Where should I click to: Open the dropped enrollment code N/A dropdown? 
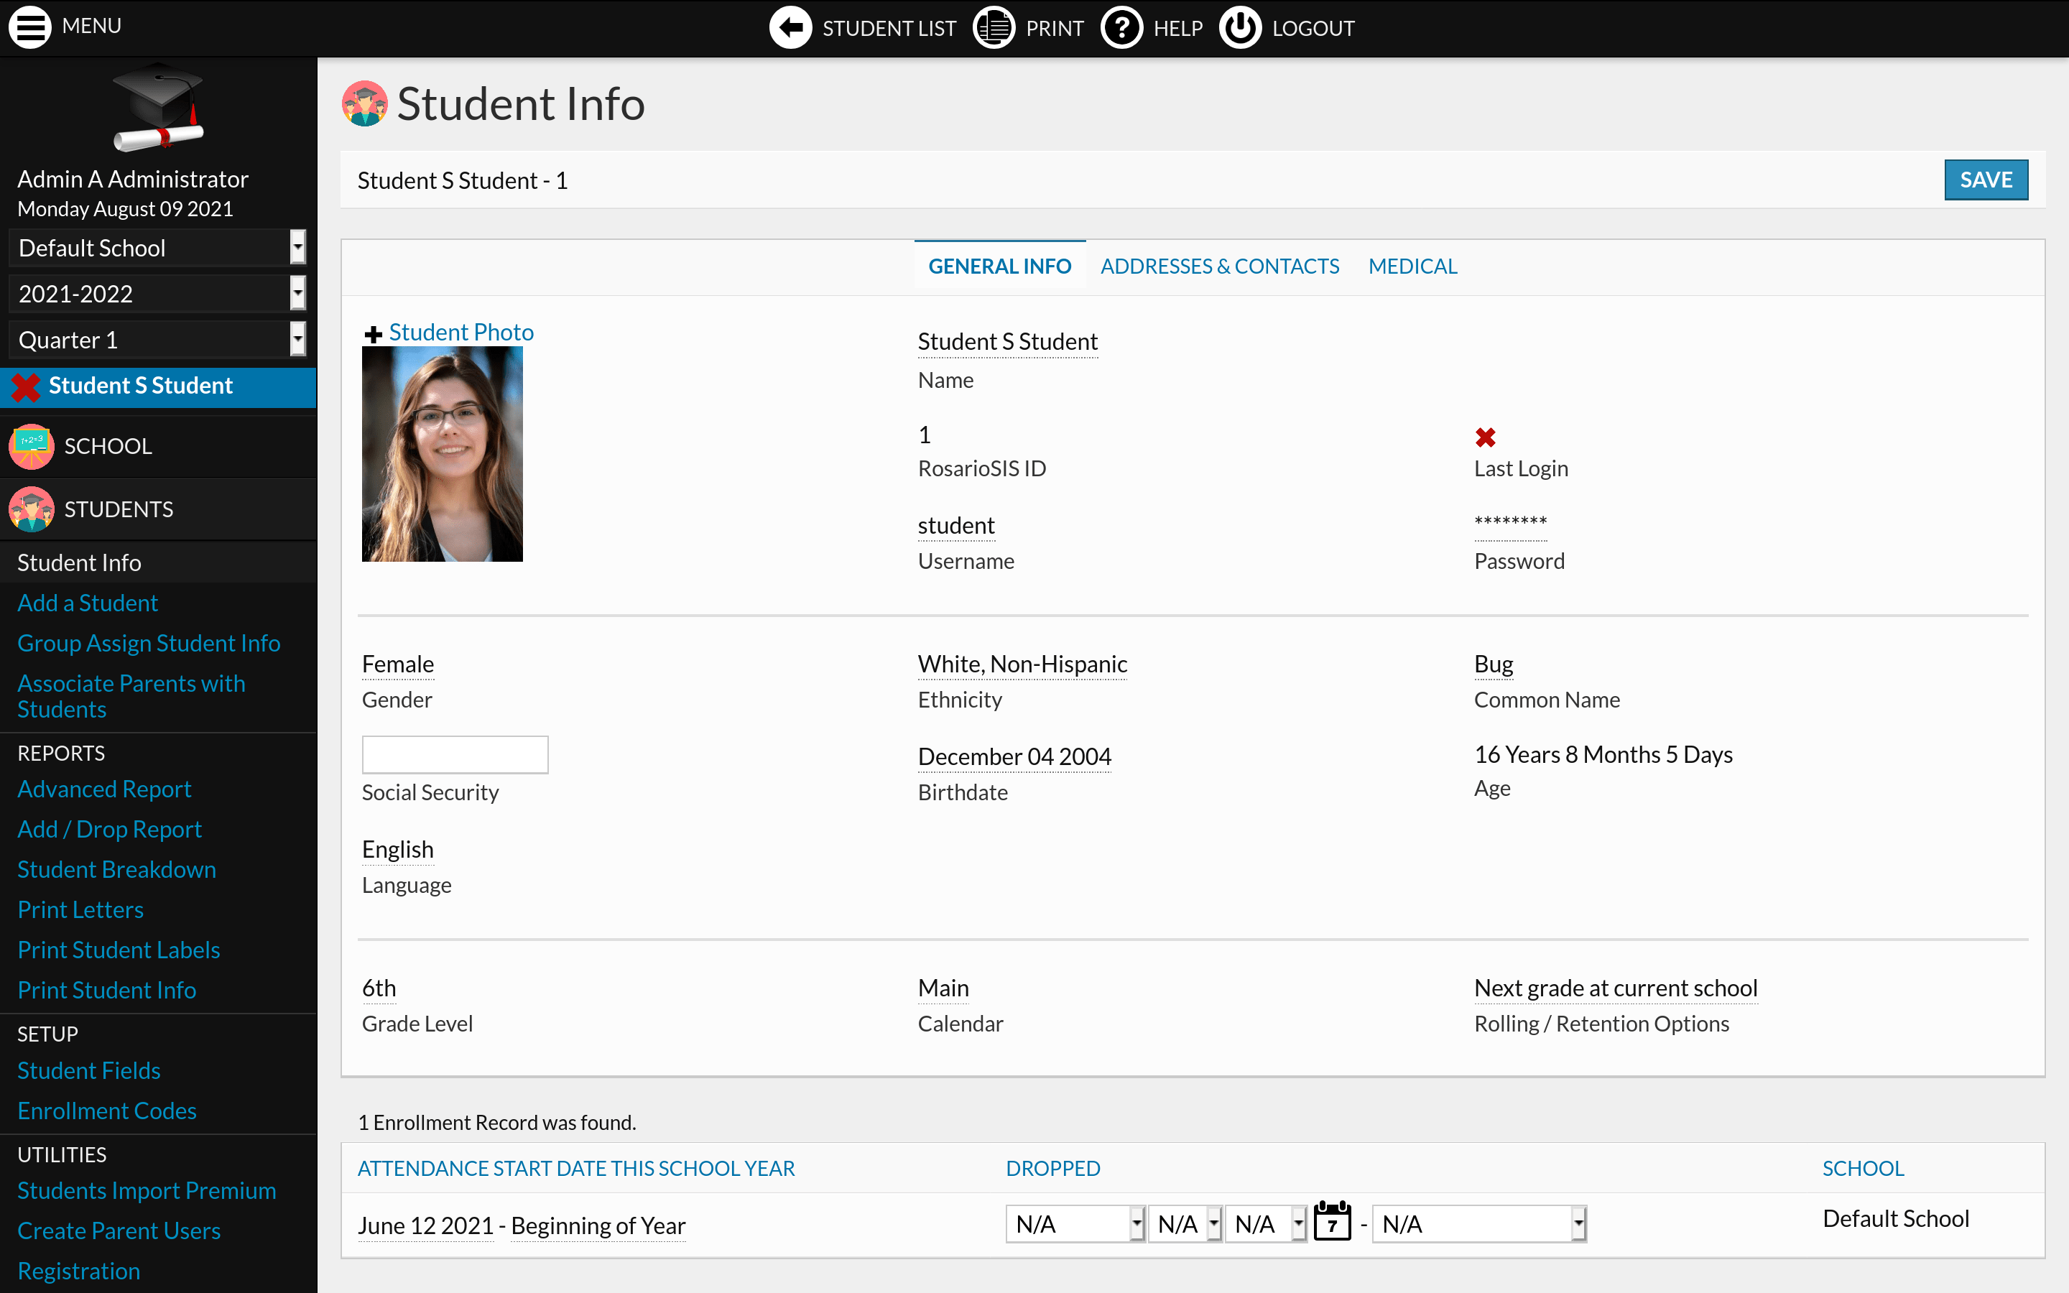pos(1478,1225)
